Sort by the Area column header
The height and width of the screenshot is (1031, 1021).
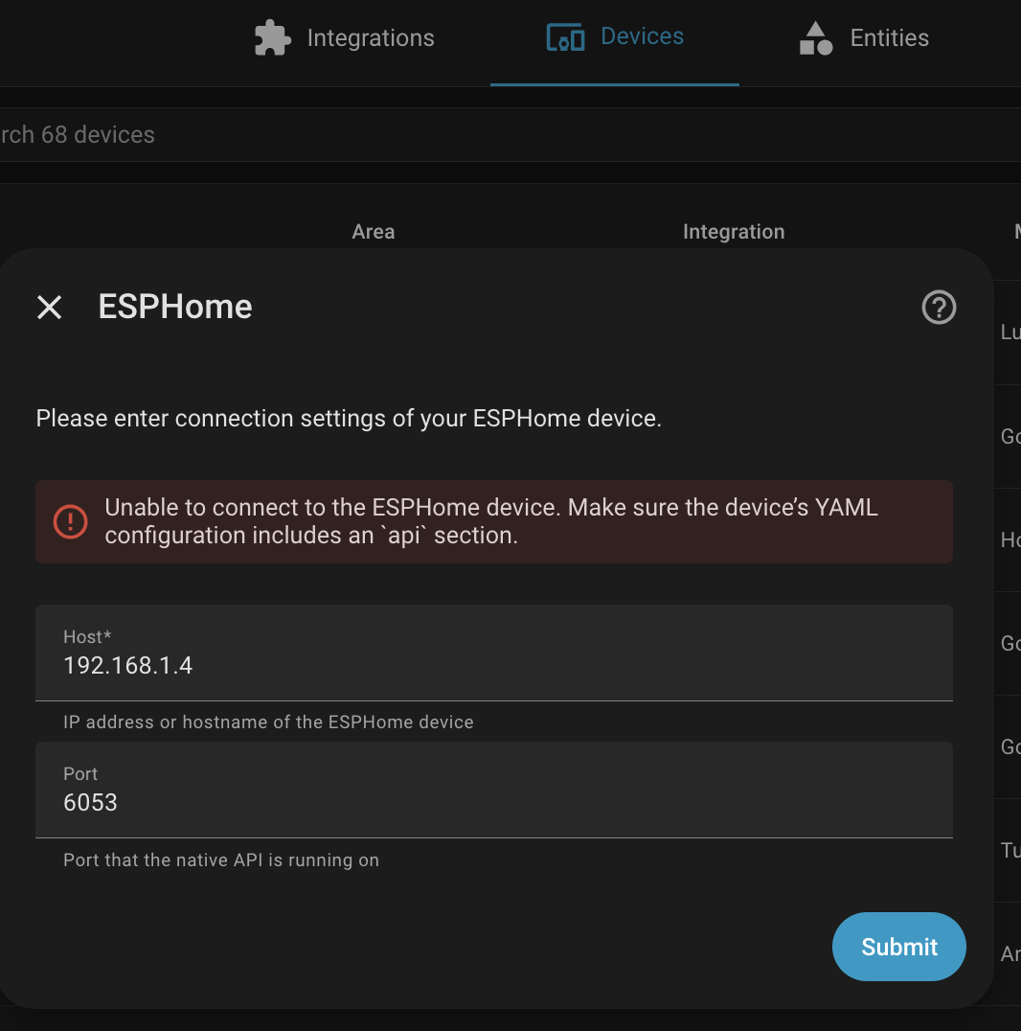pos(373,232)
